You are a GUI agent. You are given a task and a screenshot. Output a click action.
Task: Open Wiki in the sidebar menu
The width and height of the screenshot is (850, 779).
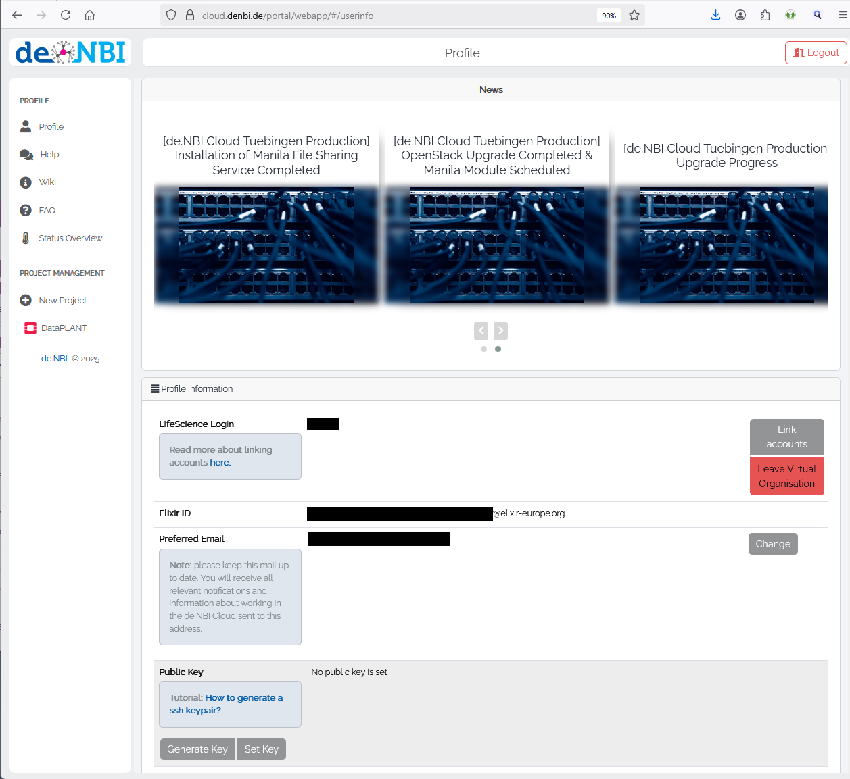tap(47, 182)
